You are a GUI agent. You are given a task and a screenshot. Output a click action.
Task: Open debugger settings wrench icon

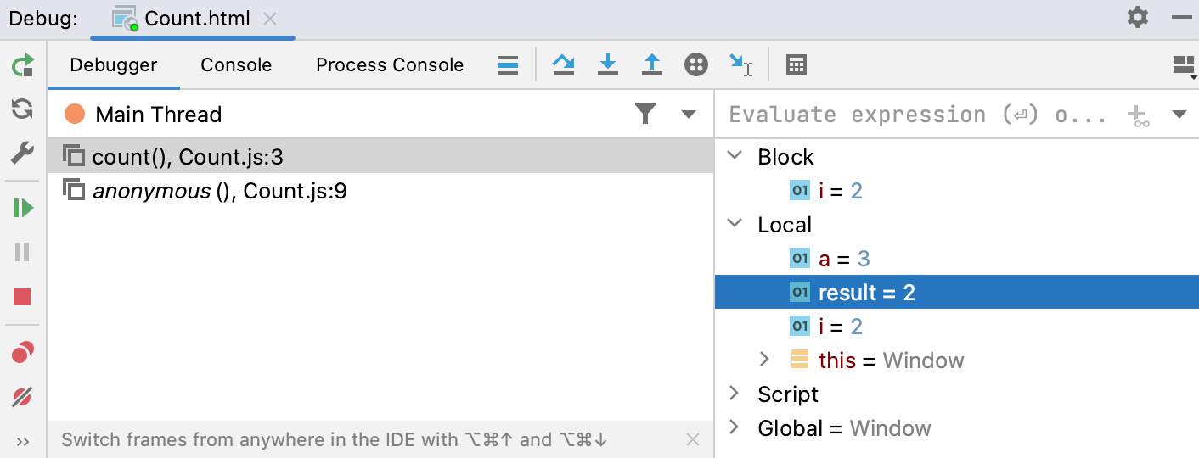(23, 154)
